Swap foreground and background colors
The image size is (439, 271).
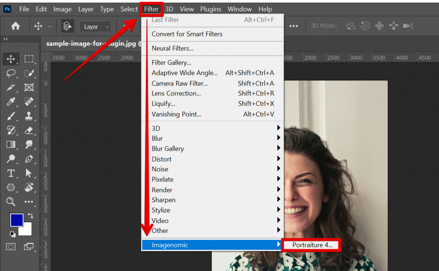point(30,216)
